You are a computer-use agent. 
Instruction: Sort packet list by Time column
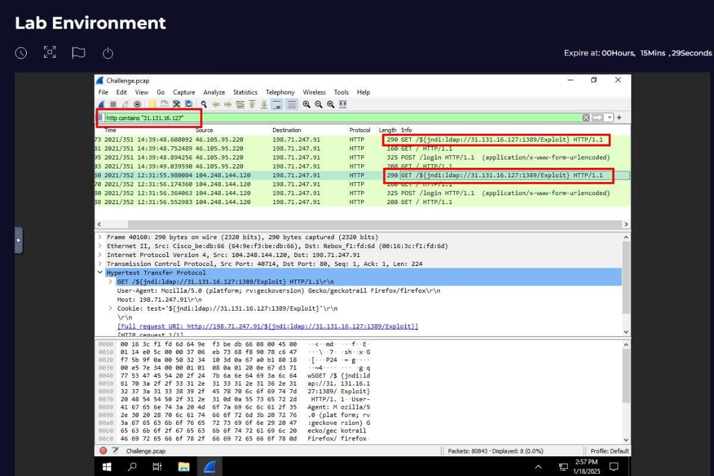111,130
